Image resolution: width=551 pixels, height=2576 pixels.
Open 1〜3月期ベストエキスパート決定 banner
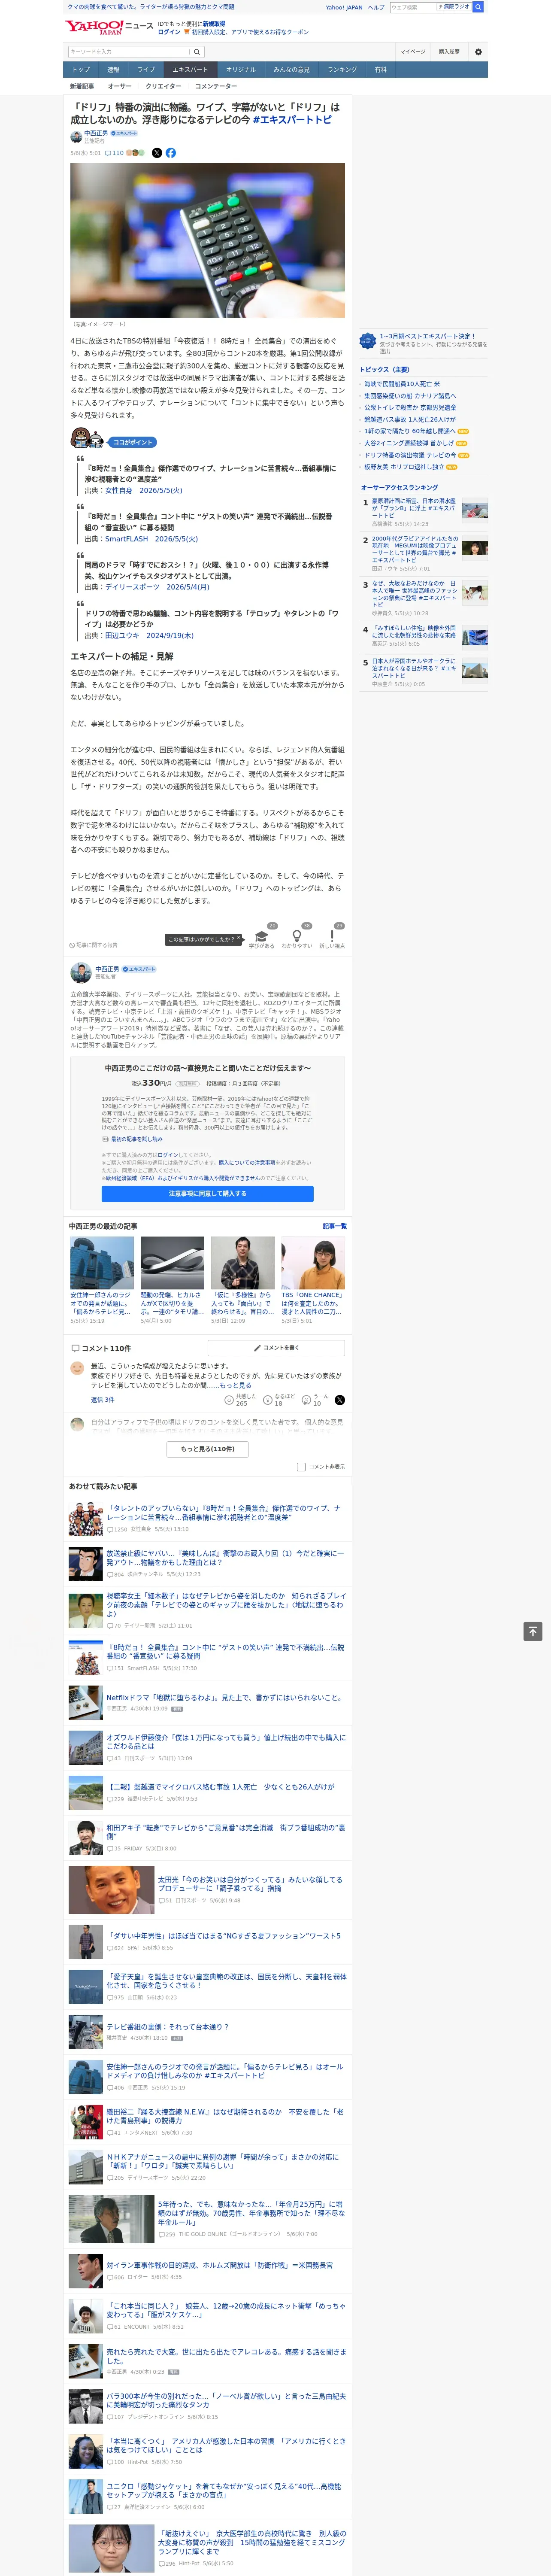coord(424,342)
